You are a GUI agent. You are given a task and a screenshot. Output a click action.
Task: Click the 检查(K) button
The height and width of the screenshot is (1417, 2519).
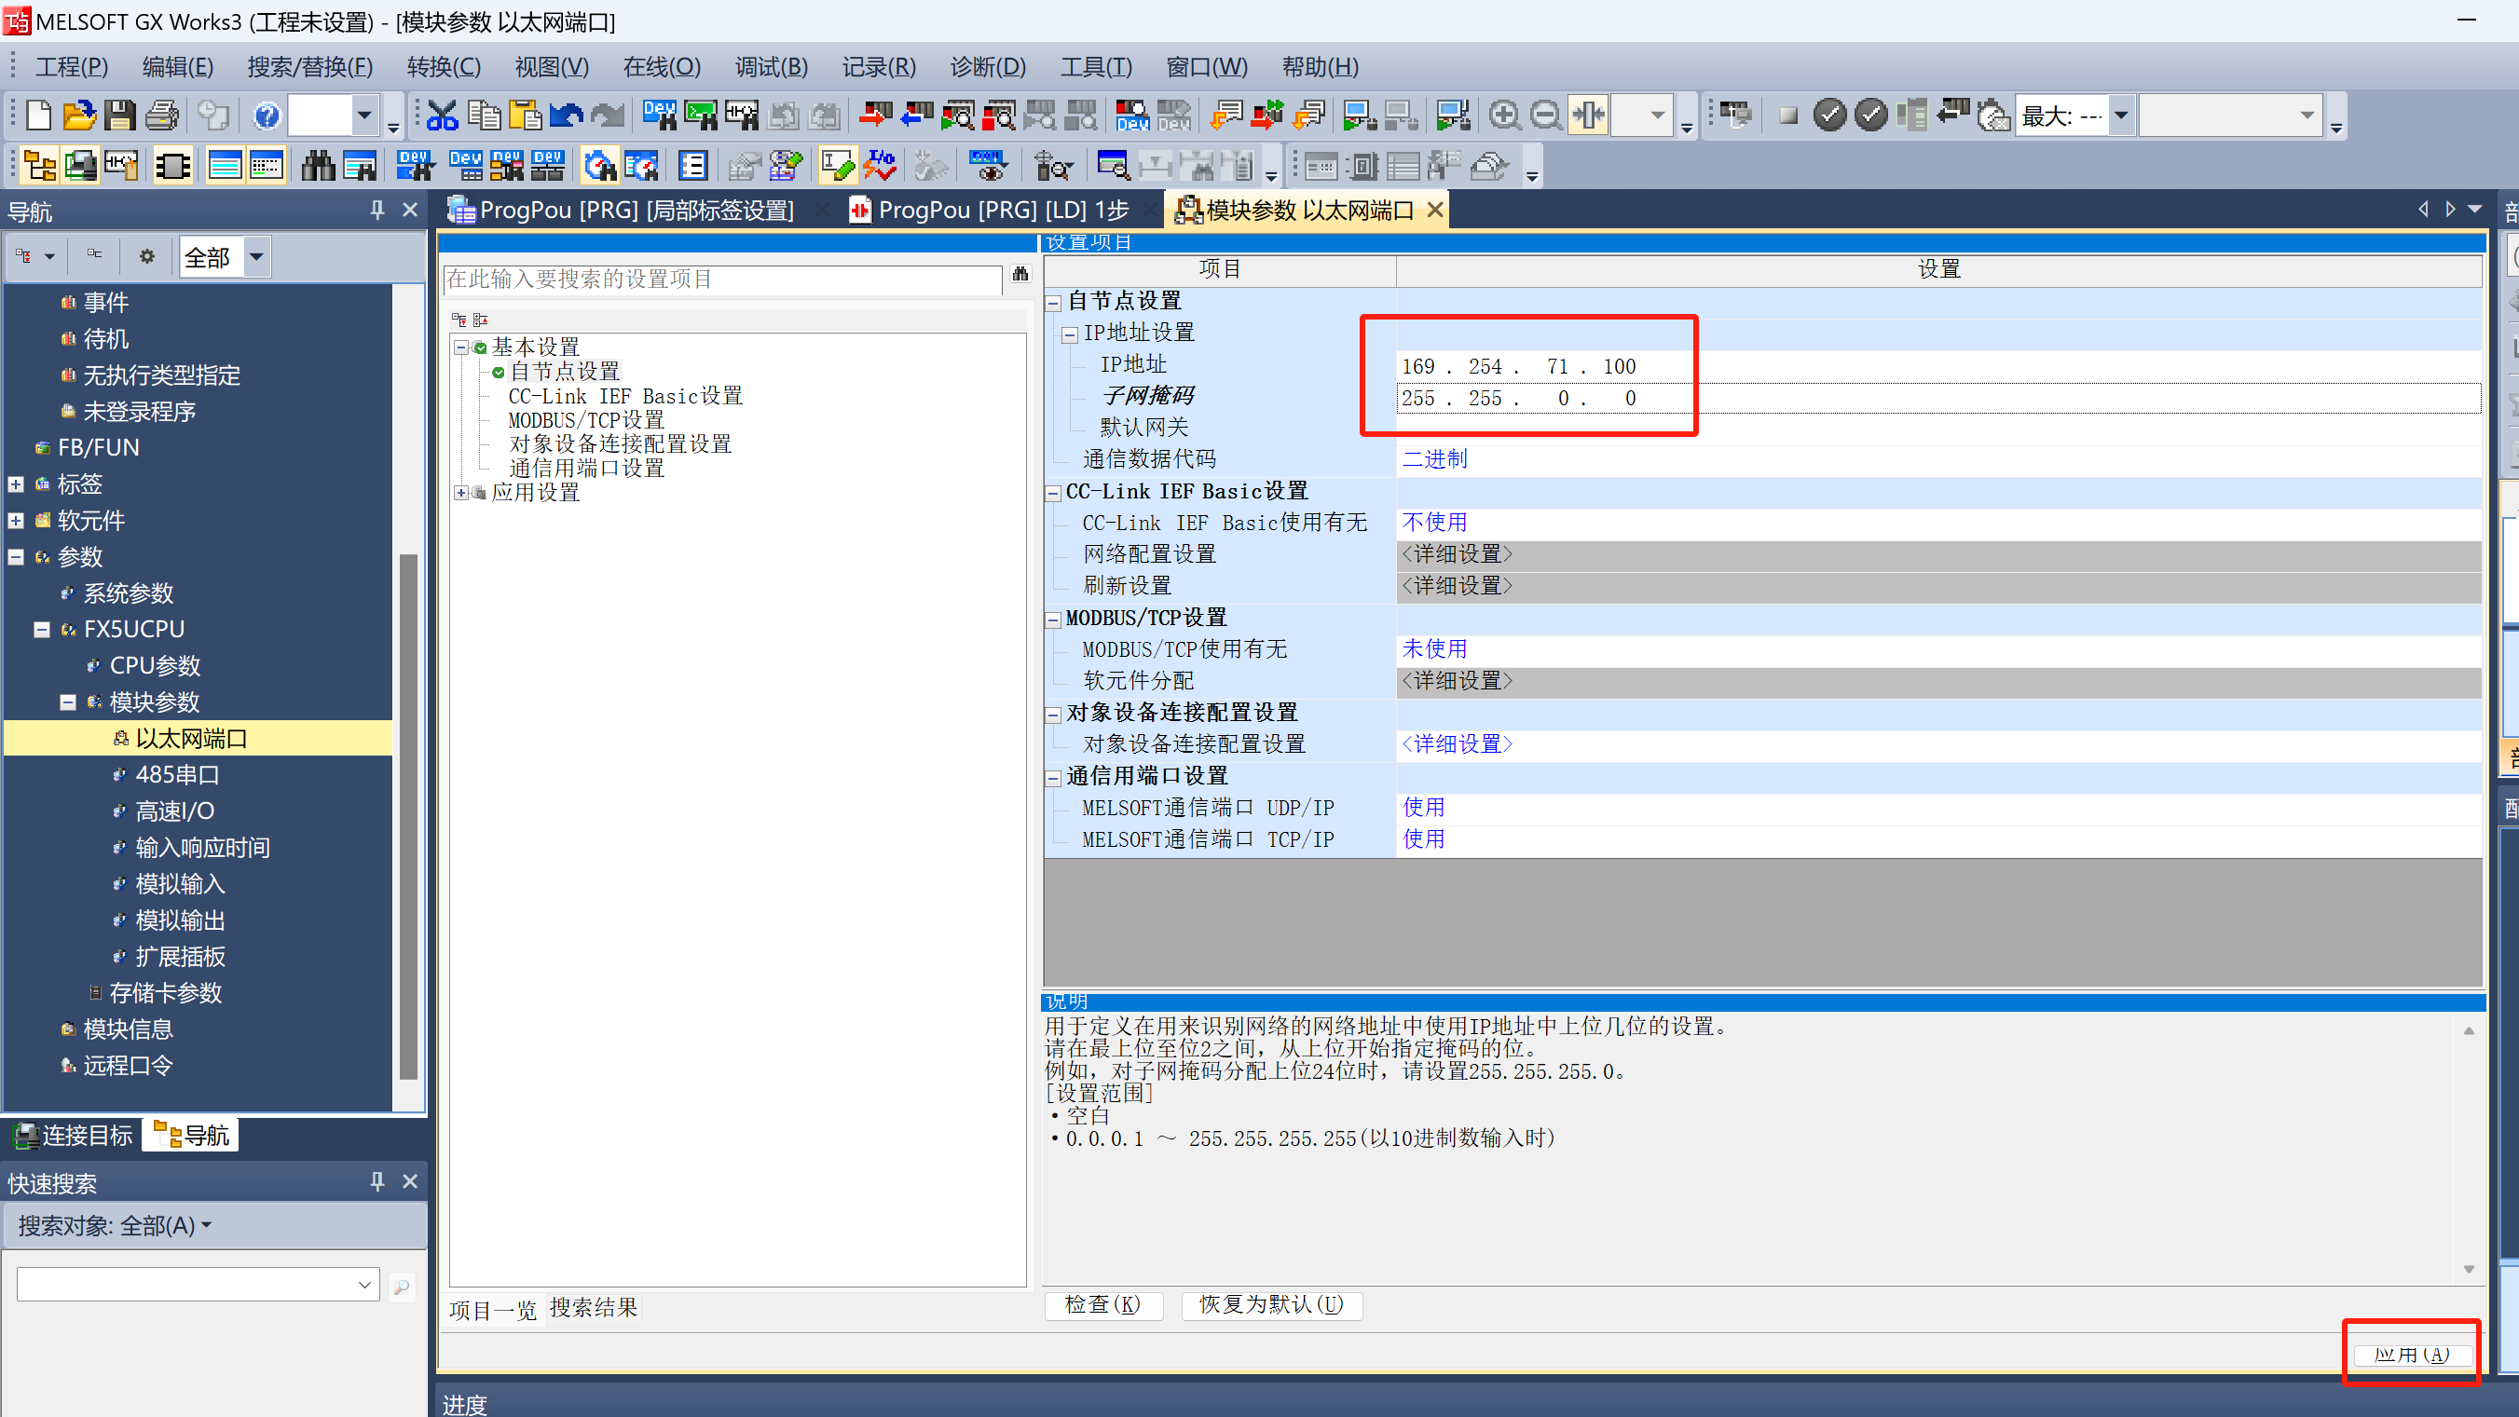(x=1103, y=1304)
